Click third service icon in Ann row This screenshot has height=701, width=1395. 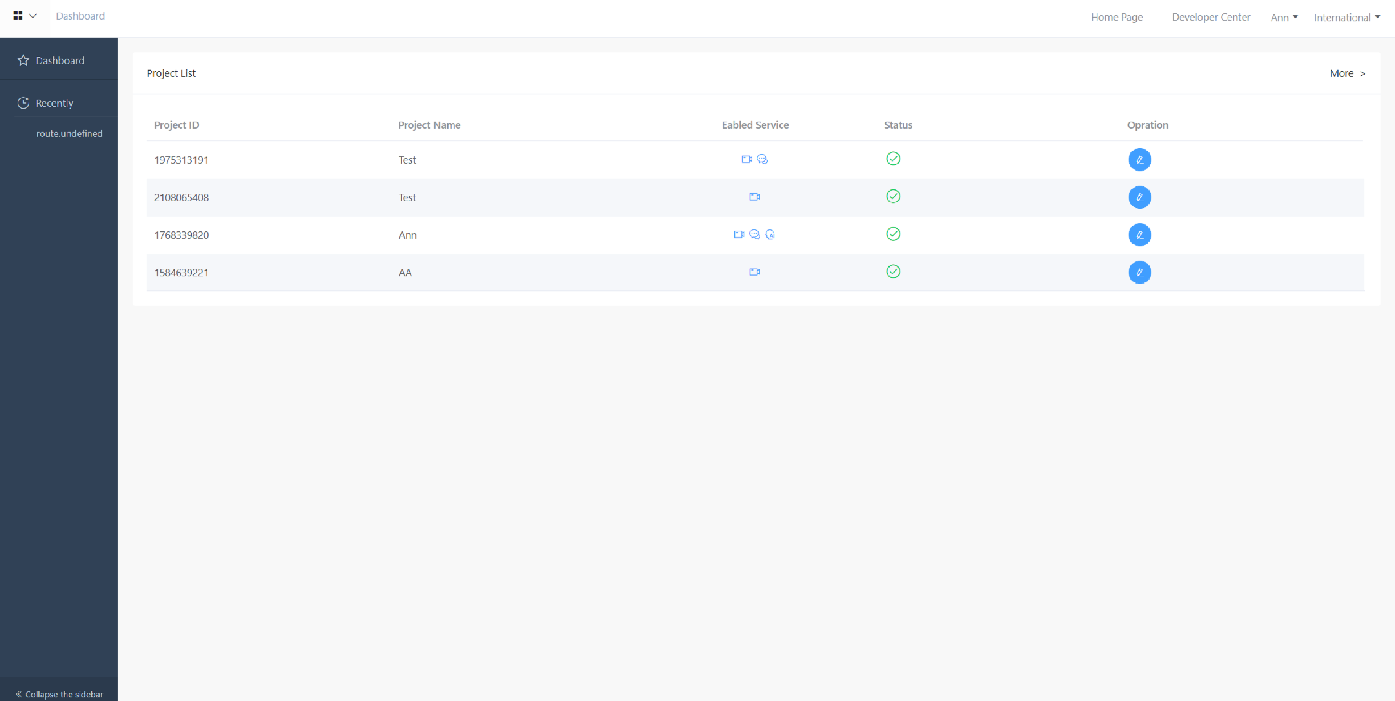770,234
